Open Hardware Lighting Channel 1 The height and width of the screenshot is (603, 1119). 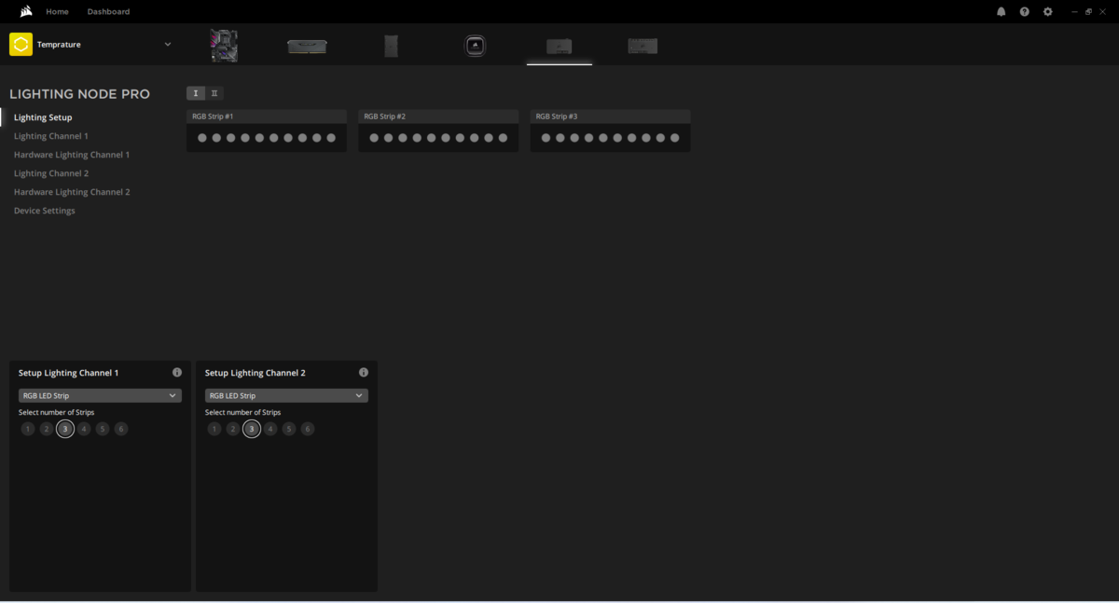click(72, 155)
